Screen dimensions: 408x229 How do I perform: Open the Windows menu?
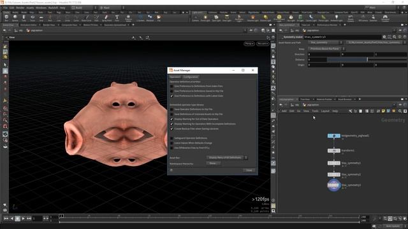coord(41,8)
